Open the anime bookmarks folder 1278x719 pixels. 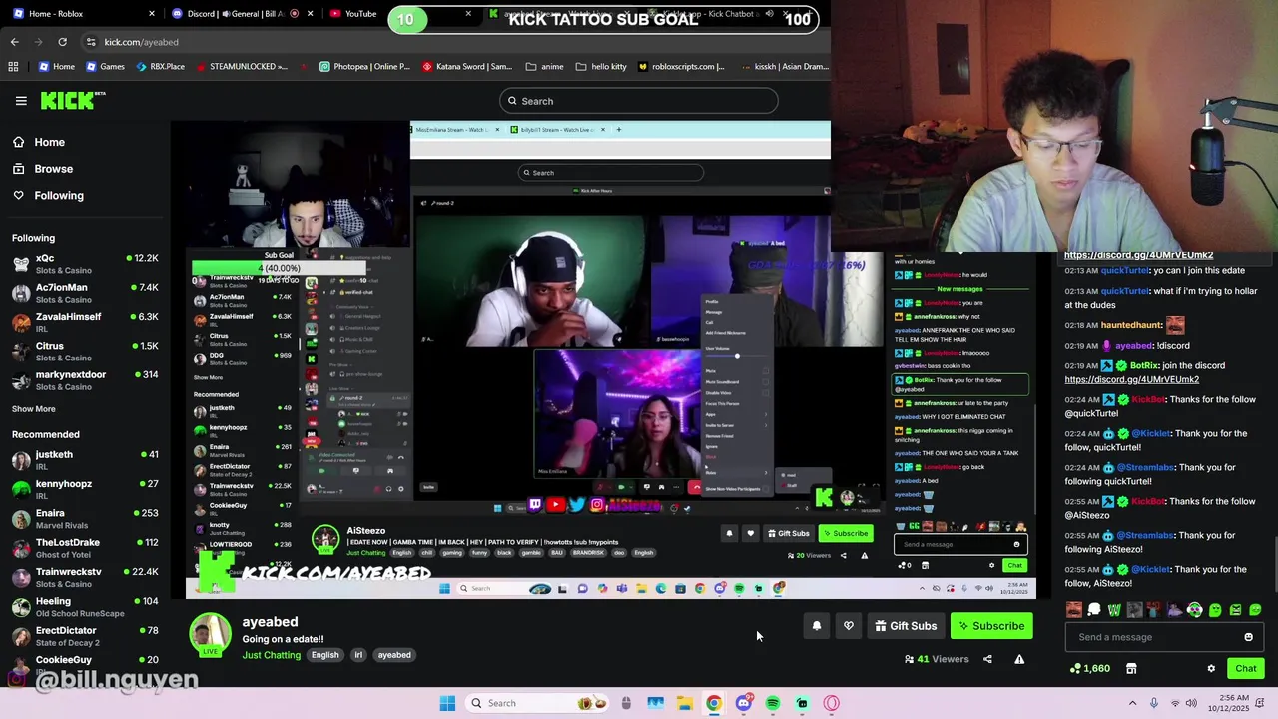[x=544, y=67]
